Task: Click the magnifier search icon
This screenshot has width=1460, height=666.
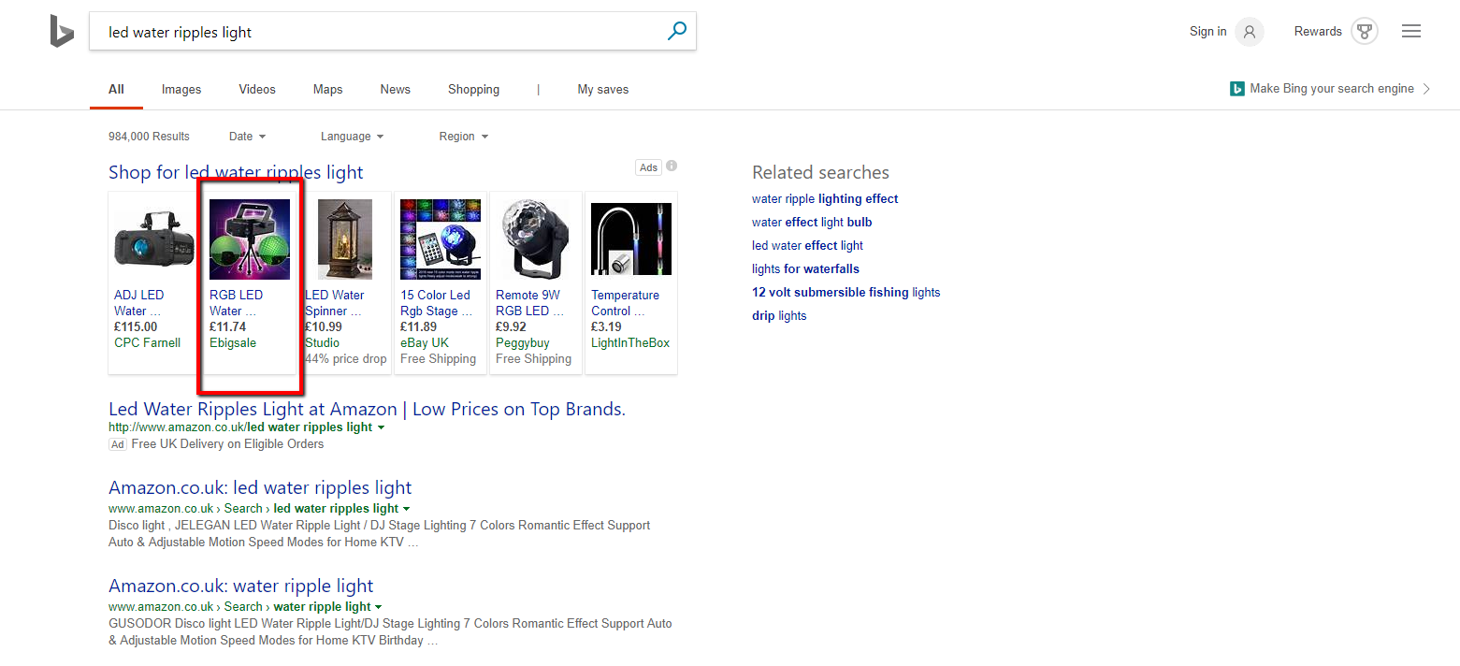Action: (676, 32)
